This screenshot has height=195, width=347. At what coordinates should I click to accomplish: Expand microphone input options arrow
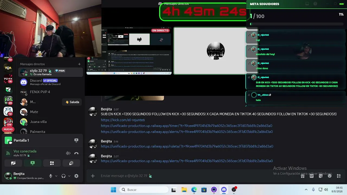point(56,176)
